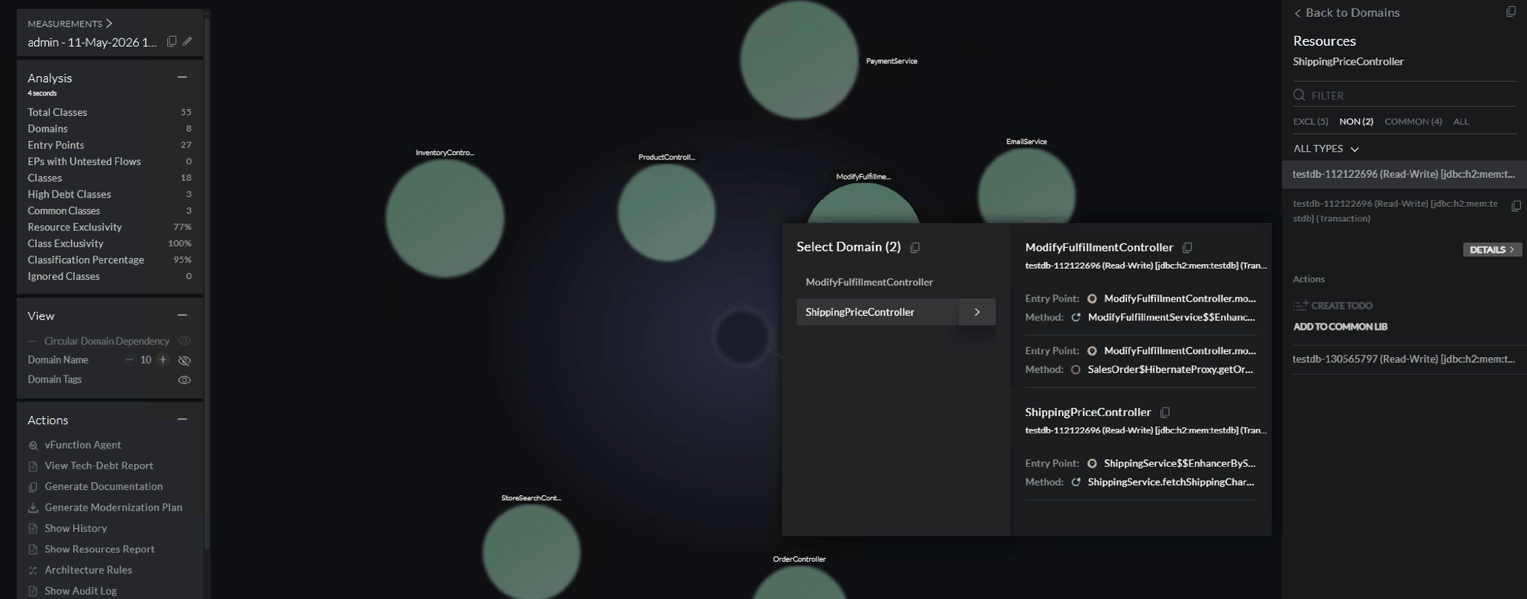Image resolution: width=1527 pixels, height=599 pixels.
Task: Open the Architecture Rules action
Action: tap(89, 570)
